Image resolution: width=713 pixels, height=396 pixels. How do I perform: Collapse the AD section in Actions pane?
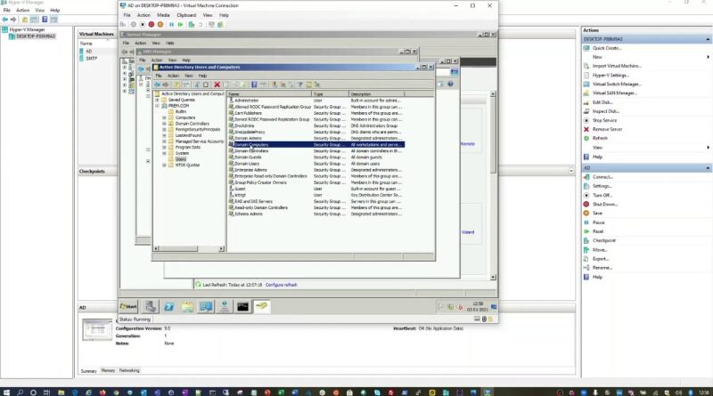(708, 168)
